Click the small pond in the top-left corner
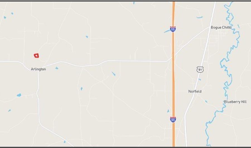The image size is (251, 148). coord(5,17)
